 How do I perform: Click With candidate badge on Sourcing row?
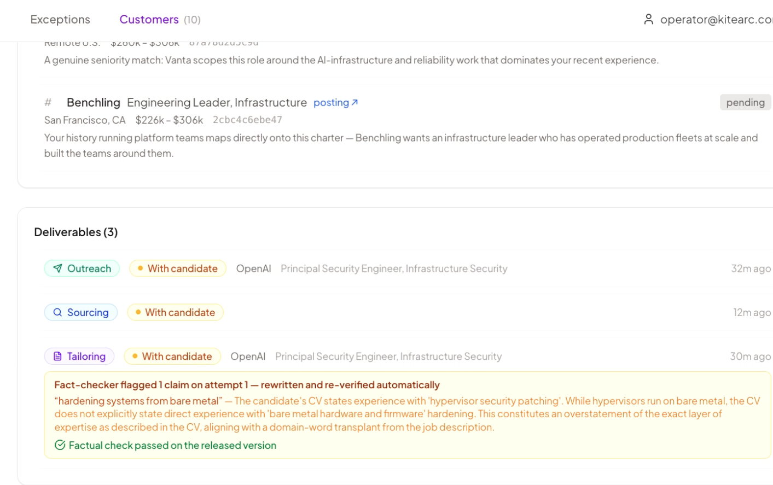(175, 312)
